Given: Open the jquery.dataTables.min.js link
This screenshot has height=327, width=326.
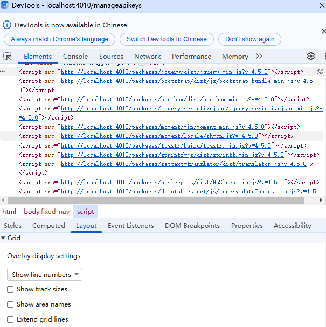Looking at the screenshot, I should (190, 192).
